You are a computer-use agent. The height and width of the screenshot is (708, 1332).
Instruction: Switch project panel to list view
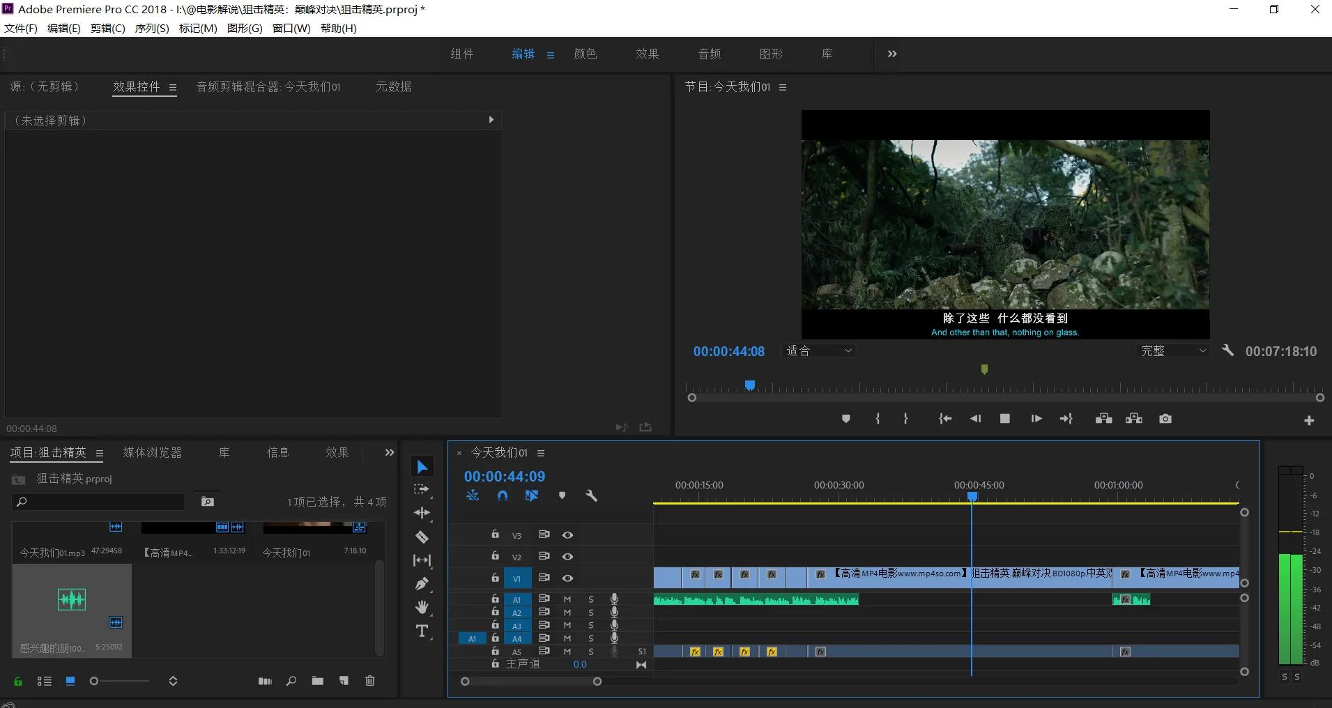45,681
